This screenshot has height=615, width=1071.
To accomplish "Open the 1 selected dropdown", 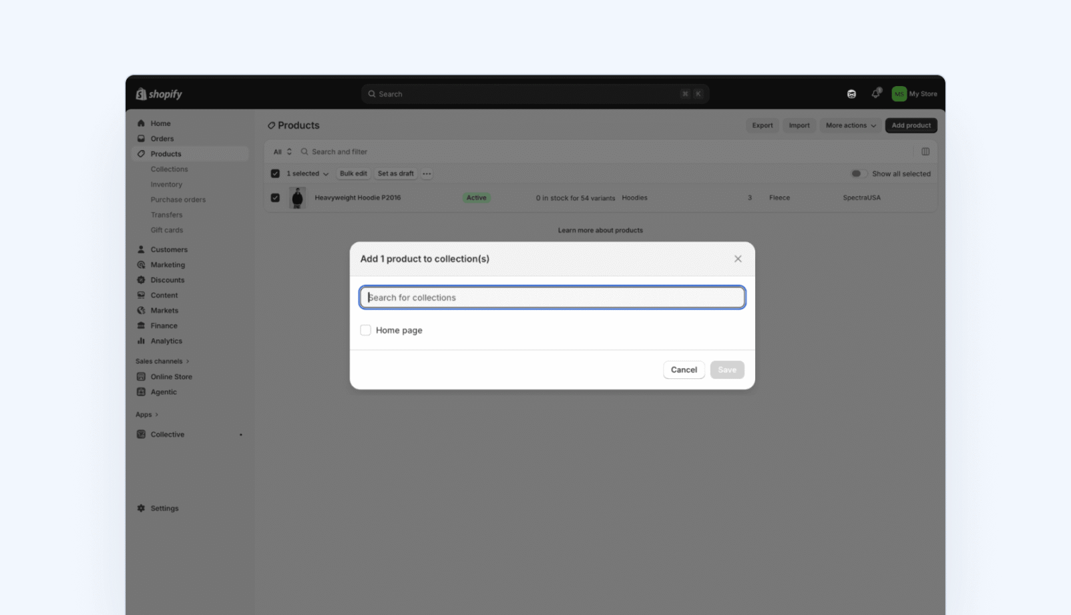I will click(307, 173).
